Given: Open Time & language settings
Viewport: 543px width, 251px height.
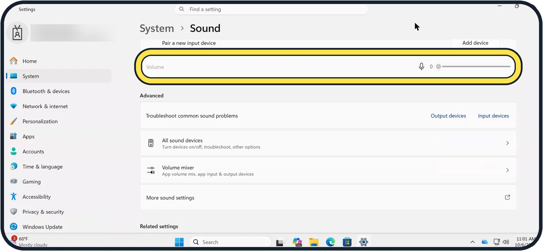Looking at the screenshot, I should click(x=59, y=167).
